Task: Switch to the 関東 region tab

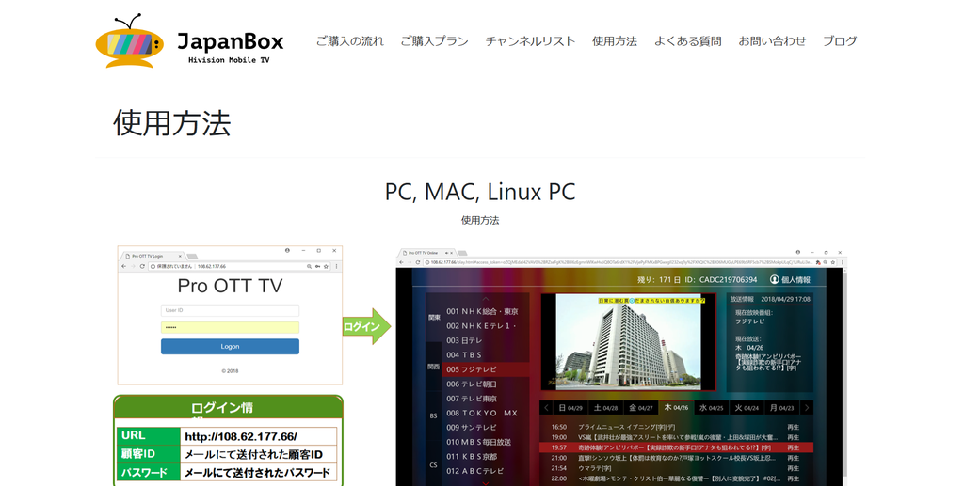Action: 434,317
